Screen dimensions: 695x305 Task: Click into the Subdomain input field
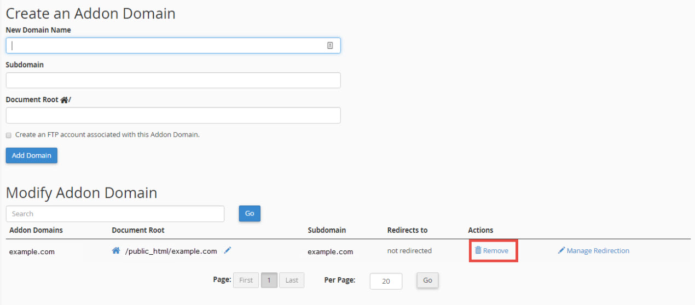173,80
